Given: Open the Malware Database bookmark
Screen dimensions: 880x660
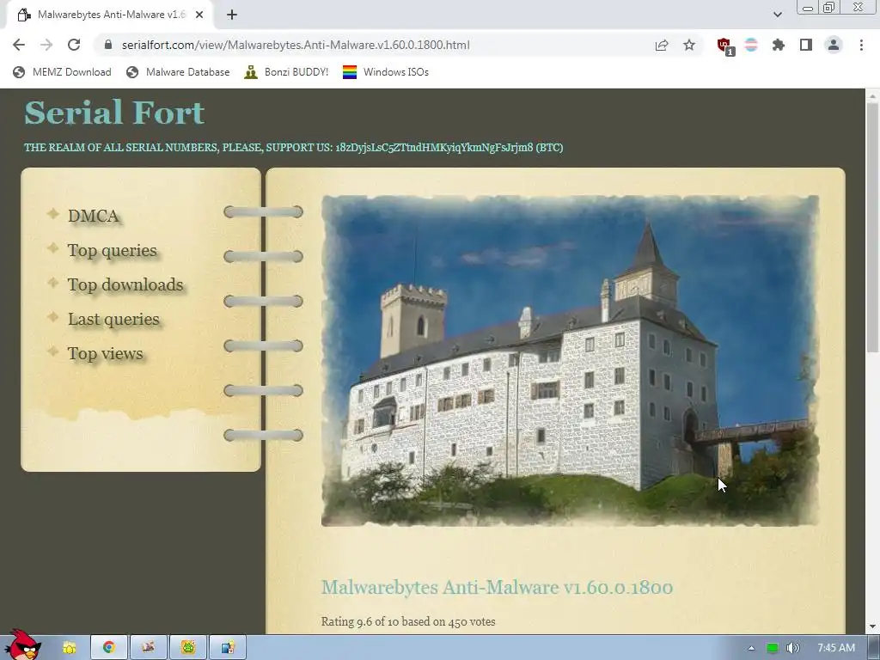Looking at the screenshot, I should tap(179, 72).
